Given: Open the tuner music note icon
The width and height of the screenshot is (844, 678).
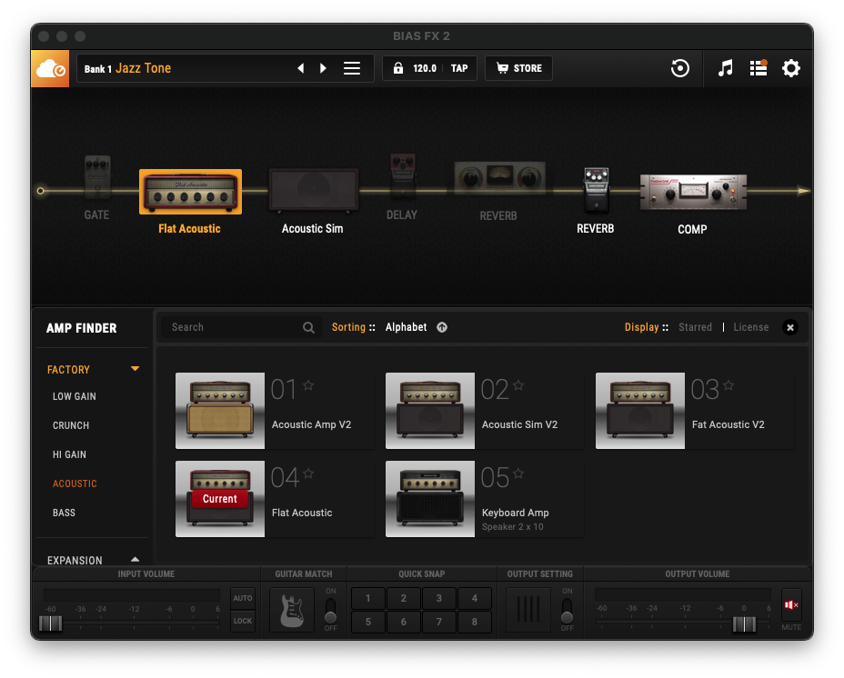Looking at the screenshot, I should pyautogui.click(x=726, y=68).
